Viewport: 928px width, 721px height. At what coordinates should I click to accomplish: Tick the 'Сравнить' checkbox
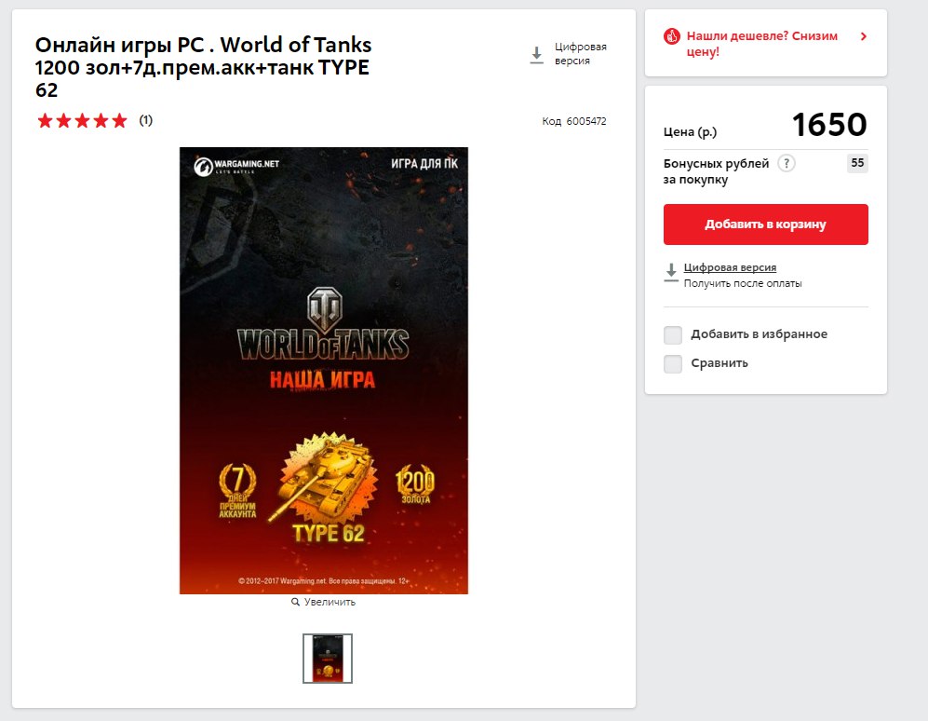(673, 363)
